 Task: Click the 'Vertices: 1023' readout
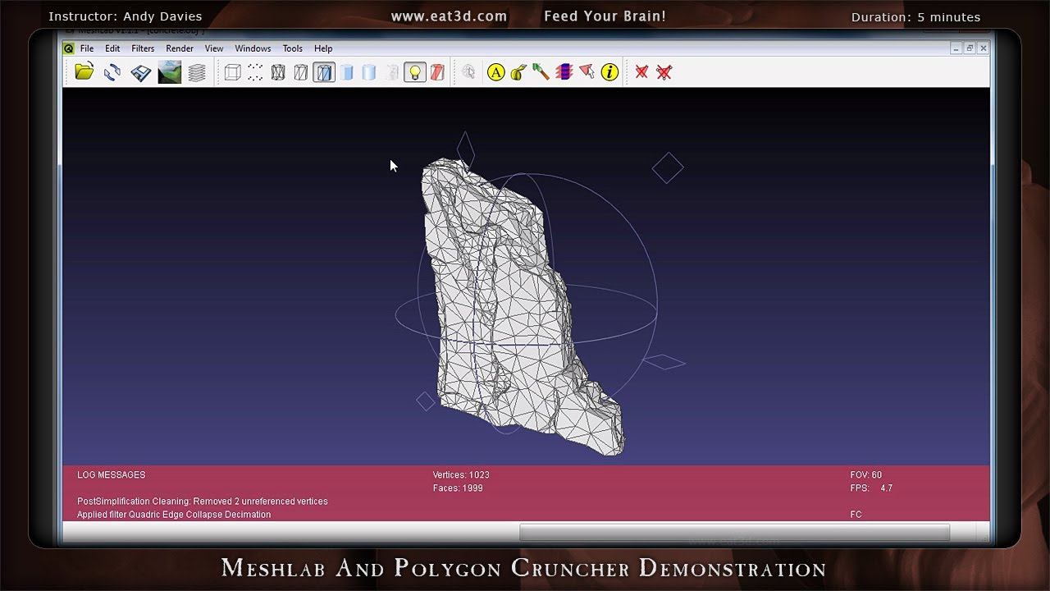tap(461, 475)
